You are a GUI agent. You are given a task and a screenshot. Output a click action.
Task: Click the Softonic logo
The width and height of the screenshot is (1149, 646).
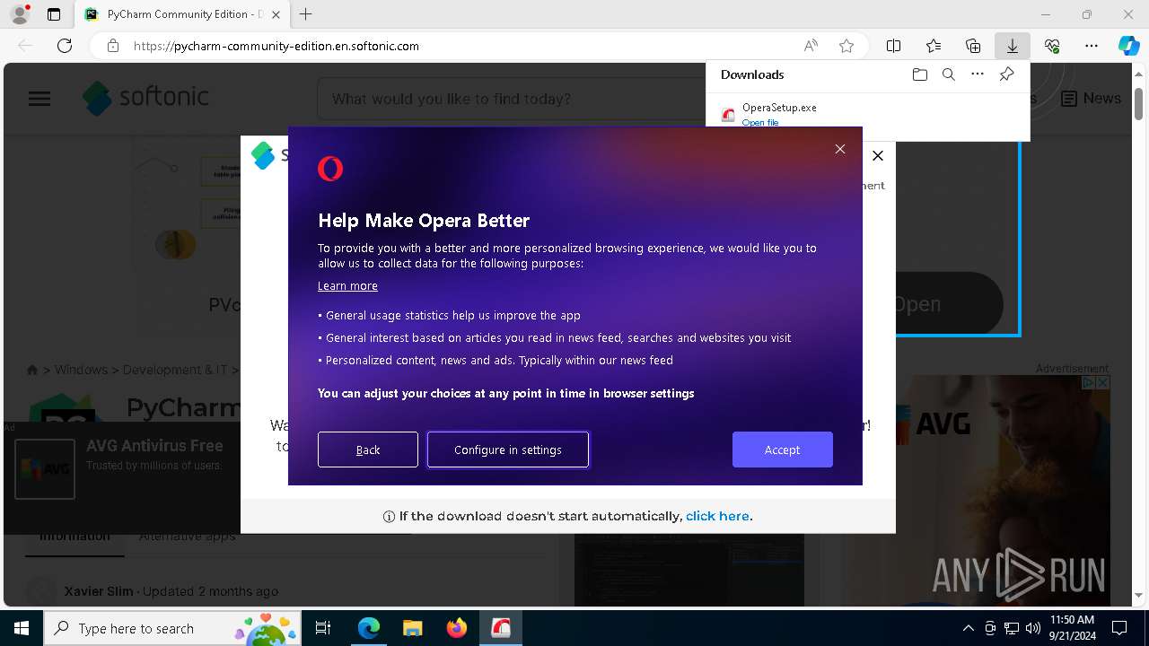coord(145,98)
